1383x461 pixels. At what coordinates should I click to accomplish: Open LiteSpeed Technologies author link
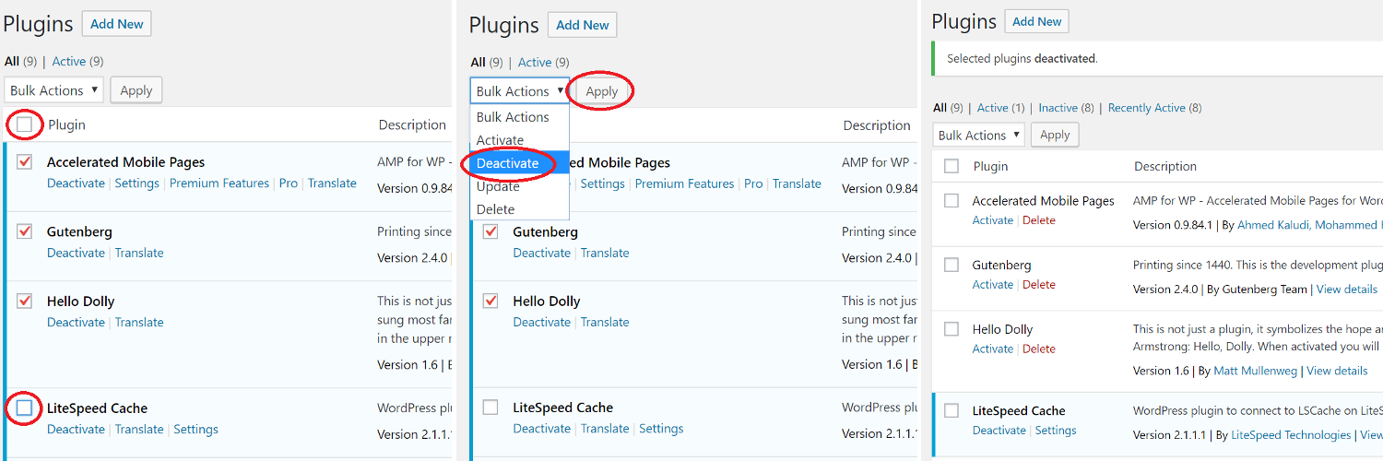tap(1291, 435)
